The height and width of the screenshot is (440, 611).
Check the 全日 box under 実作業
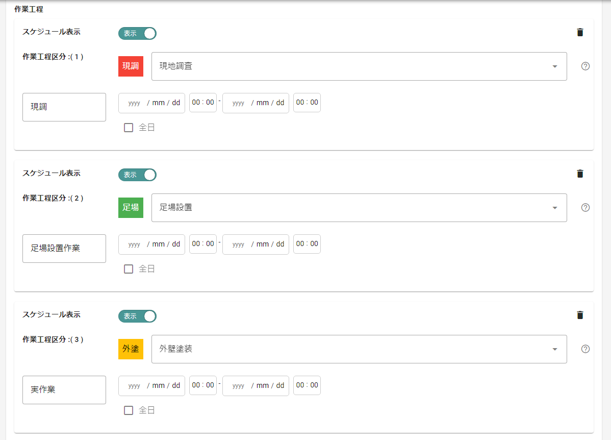coord(129,410)
